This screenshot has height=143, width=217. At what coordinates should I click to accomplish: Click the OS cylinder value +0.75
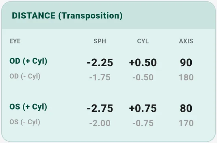tap(143, 108)
